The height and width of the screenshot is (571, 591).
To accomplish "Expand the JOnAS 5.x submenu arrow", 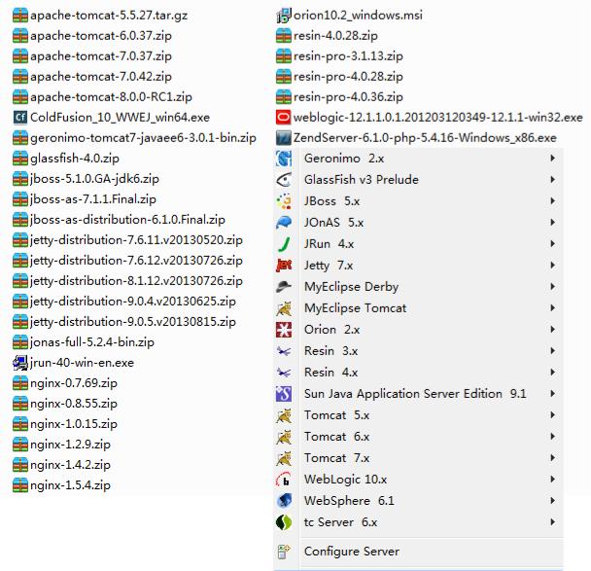I will tap(552, 223).
